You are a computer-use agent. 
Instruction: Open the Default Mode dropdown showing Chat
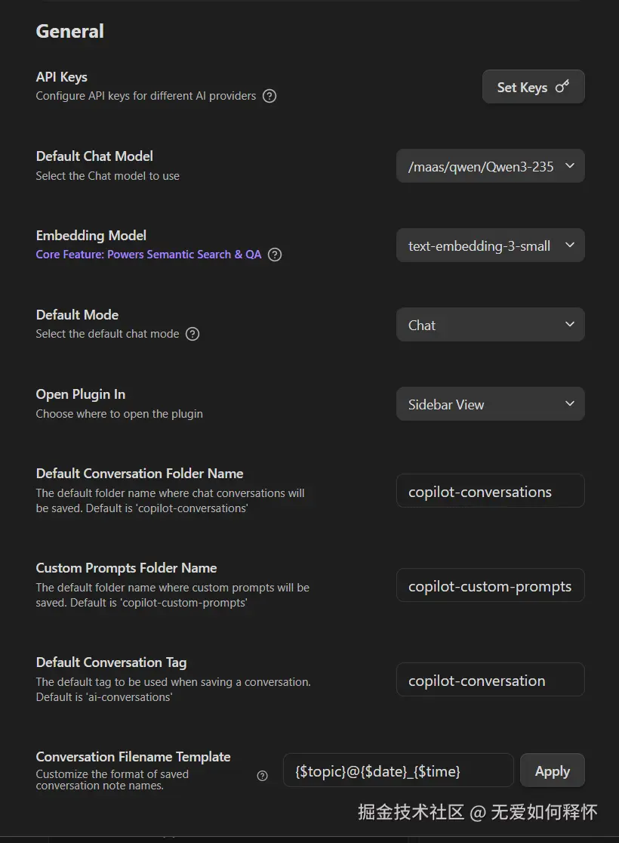(490, 325)
